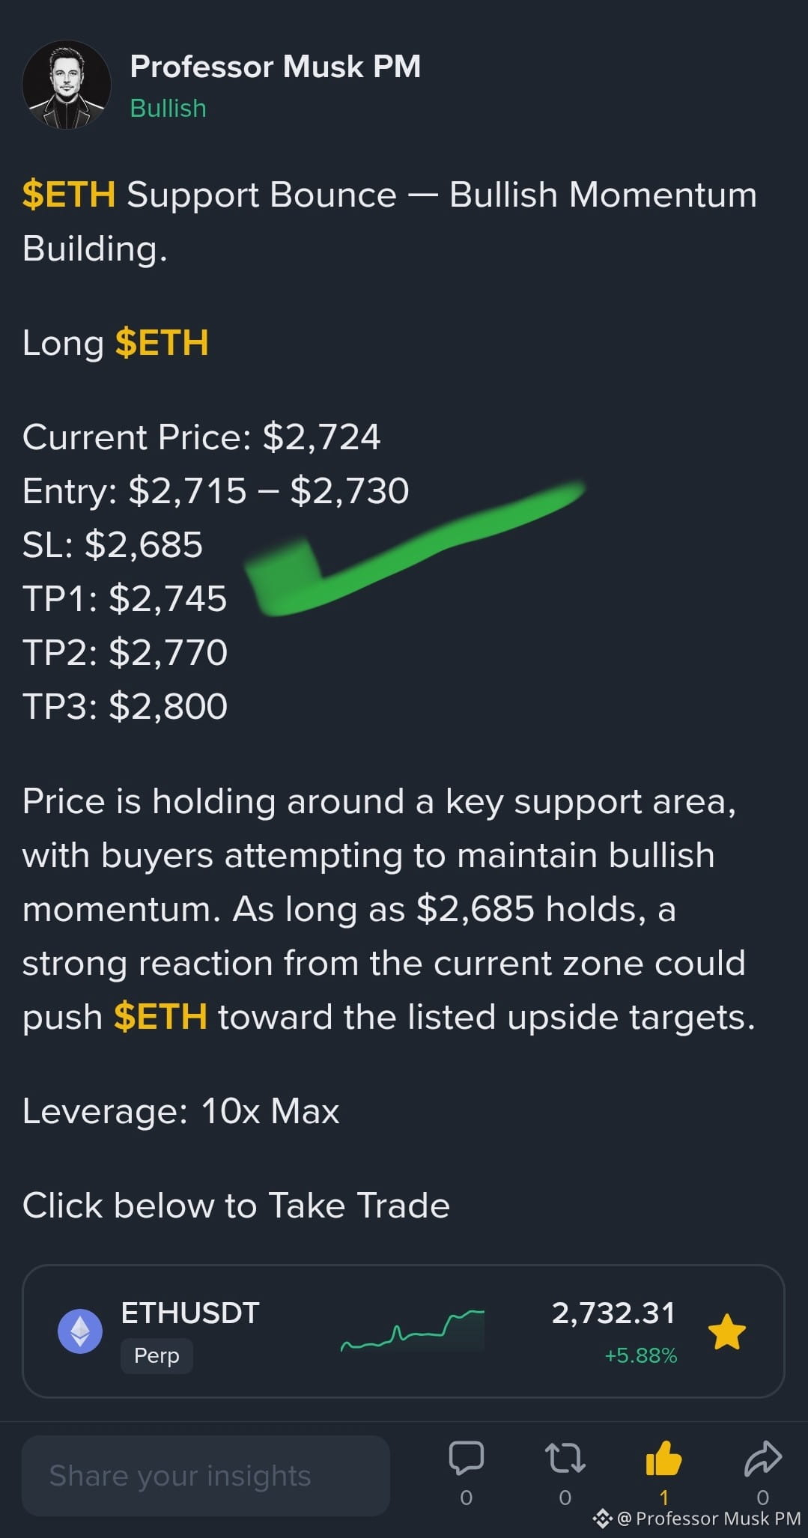This screenshot has height=1538, width=808.
Task: Share the post with arrow icon
Action: point(763,1459)
